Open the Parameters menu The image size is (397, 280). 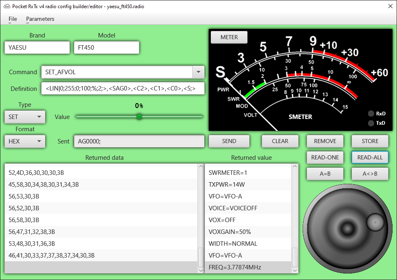tap(40, 19)
